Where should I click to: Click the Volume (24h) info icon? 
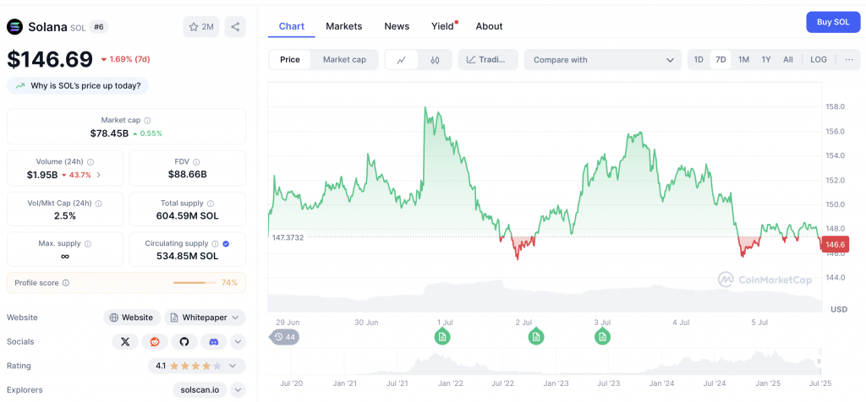[90, 162]
